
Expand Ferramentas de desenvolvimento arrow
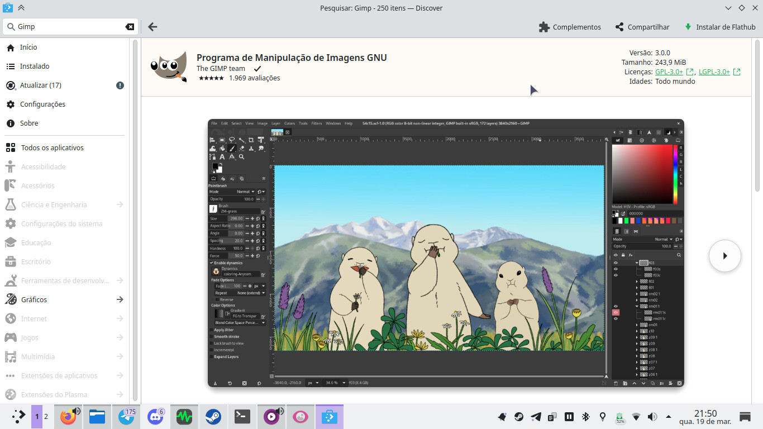(x=120, y=281)
